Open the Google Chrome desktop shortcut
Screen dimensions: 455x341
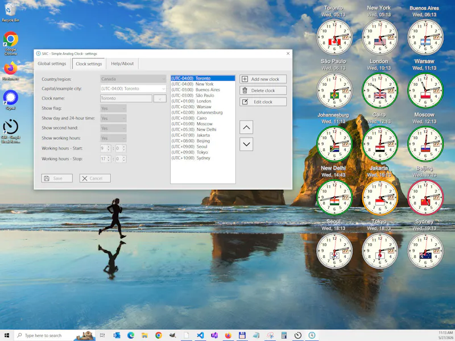click(x=10, y=43)
